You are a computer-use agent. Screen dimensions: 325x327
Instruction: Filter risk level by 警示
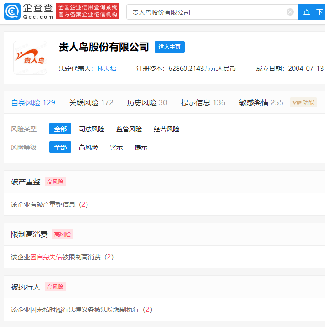click(116, 147)
